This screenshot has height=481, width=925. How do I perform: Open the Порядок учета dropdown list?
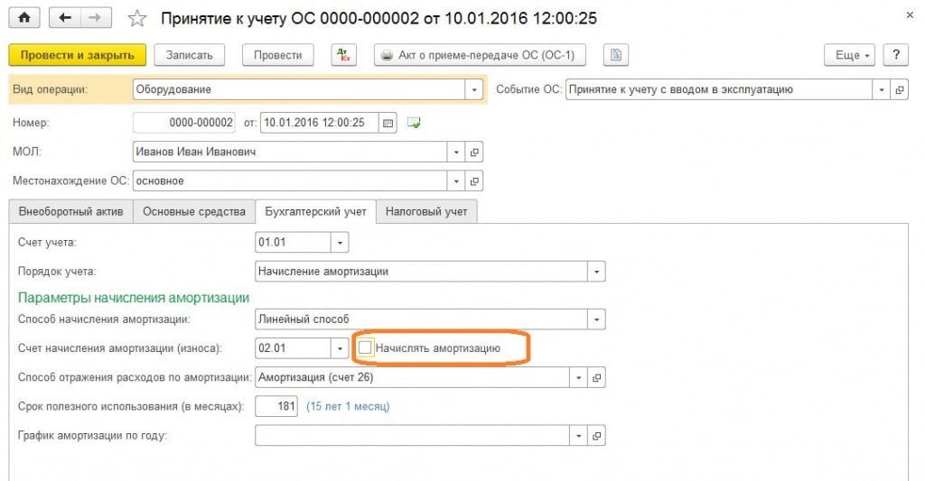coord(596,272)
